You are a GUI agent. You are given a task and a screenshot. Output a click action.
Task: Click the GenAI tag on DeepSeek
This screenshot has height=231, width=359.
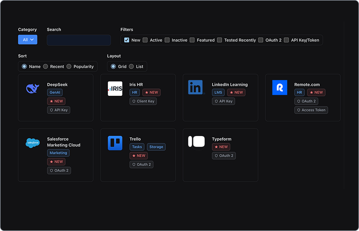pos(55,92)
